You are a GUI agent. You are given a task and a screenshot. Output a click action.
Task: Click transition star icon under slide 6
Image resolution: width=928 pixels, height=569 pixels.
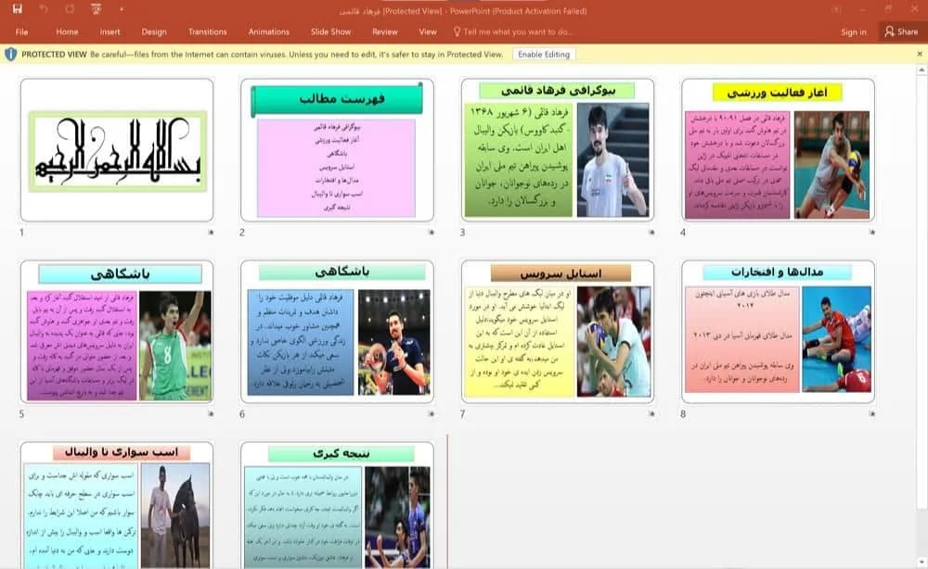click(431, 413)
